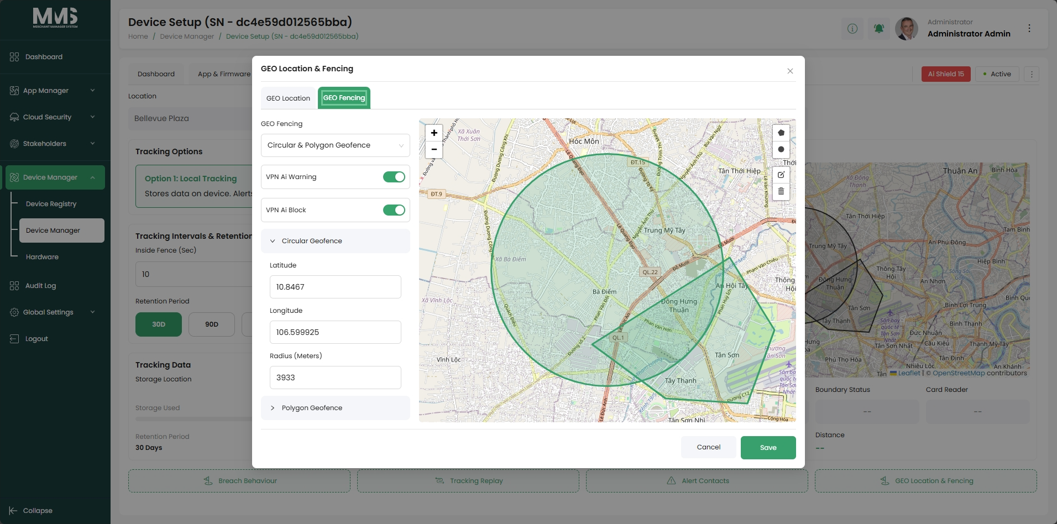Open the header three-dot menu
Screen dimensions: 1057x524
click(x=1029, y=28)
